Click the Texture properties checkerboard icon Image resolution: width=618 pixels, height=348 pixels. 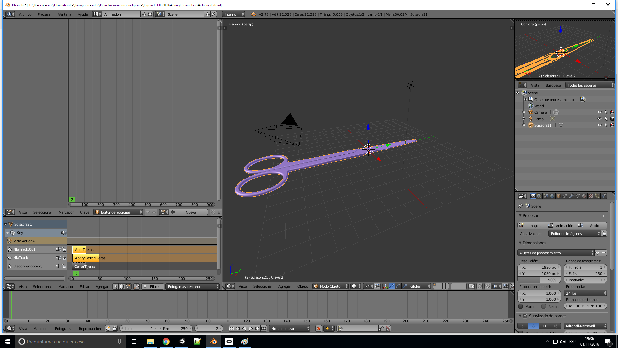591,196
